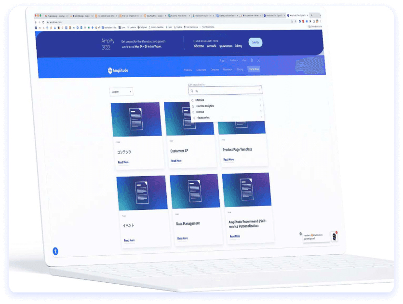Open the Pricing navigation menu item

coord(240,69)
